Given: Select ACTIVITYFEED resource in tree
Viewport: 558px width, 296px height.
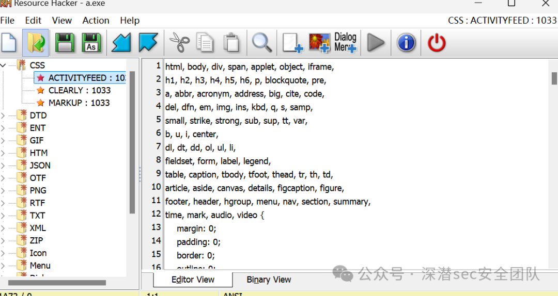Looking at the screenshot, I should (81, 78).
